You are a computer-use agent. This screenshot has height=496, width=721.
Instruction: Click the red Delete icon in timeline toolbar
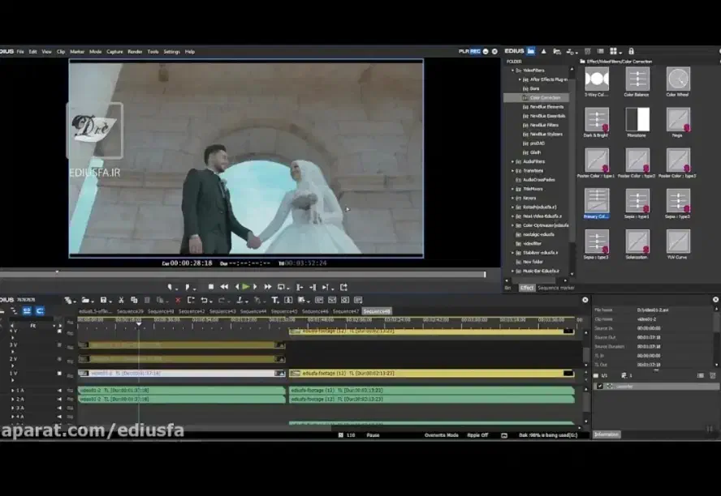coord(179,300)
